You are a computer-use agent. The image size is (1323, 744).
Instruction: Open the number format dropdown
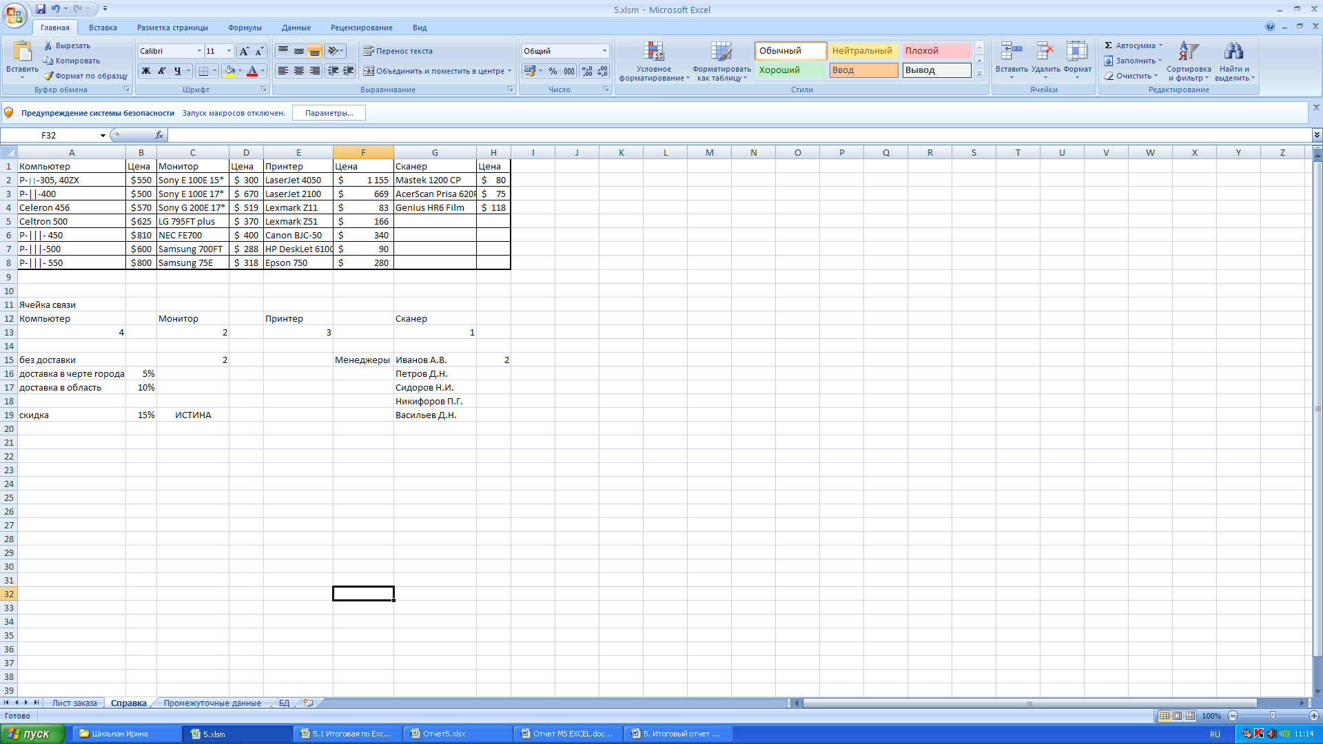coord(604,51)
